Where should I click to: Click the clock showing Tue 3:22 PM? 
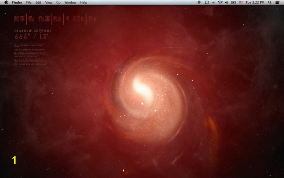pyautogui.click(x=255, y=2)
